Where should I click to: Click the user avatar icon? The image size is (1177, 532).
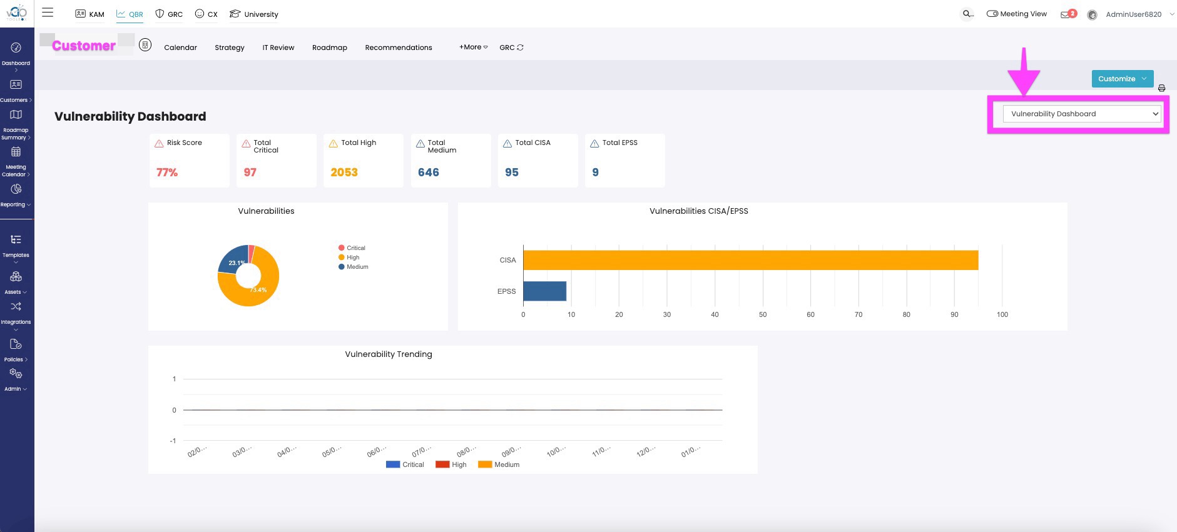click(x=1092, y=14)
